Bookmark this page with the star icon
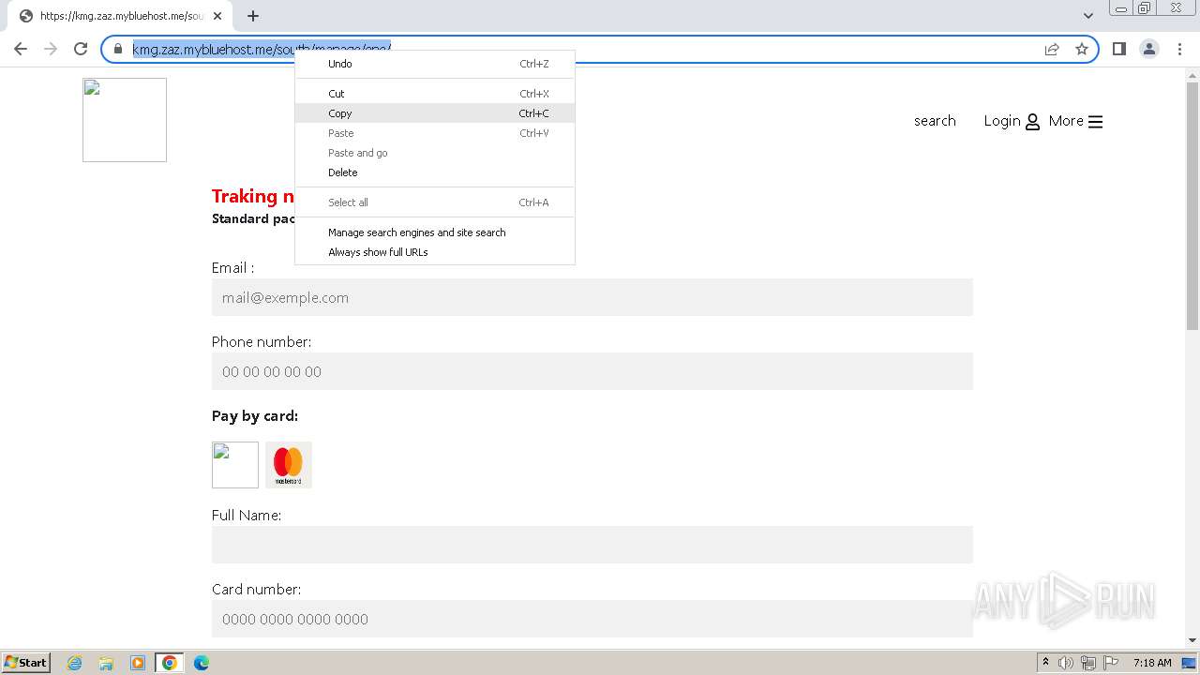This screenshot has height=675, width=1200. coord(1082,49)
